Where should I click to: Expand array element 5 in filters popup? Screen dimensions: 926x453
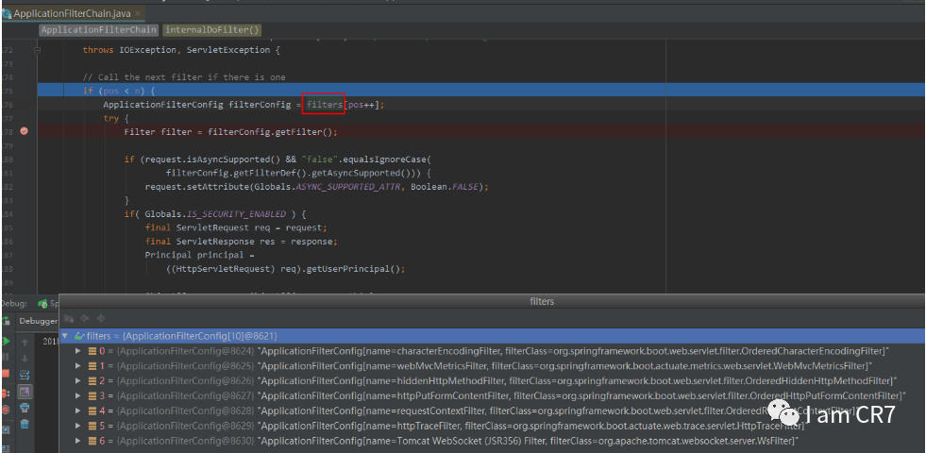[78, 426]
